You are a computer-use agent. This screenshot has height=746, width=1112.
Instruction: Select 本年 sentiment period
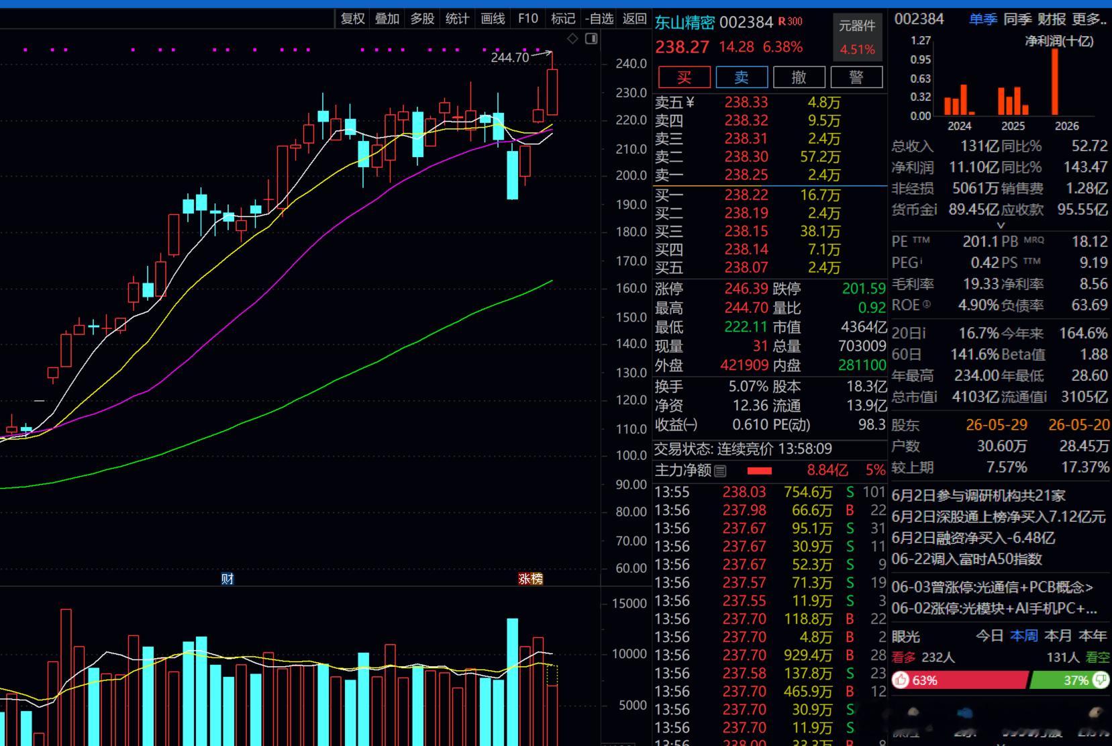(x=1093, y=635)
